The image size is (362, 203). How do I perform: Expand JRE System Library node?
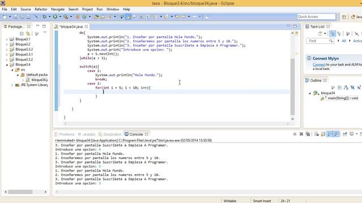(12, 85)
